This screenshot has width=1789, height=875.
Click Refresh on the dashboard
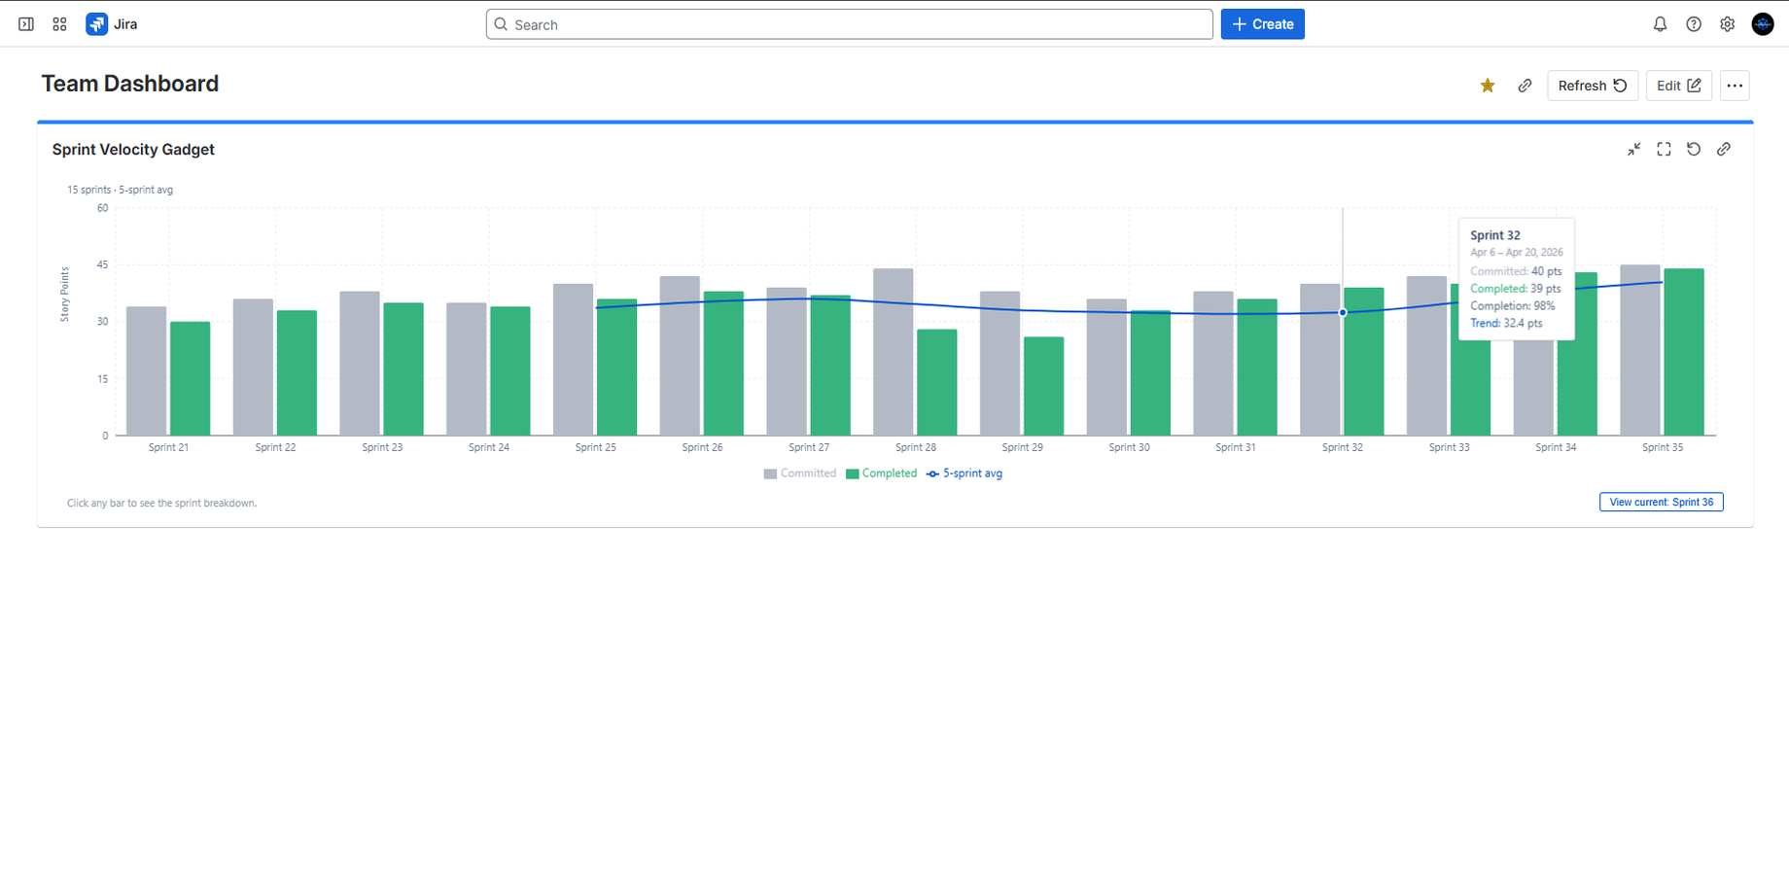(1592, 86)
